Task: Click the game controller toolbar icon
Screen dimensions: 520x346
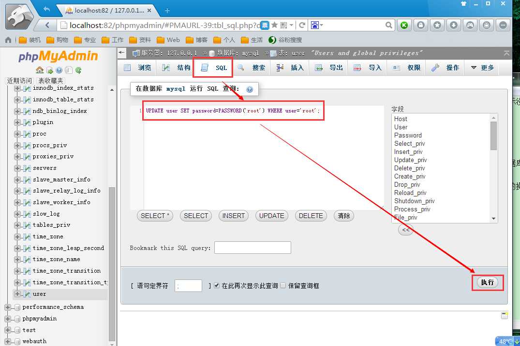Action: (x=470, y=25)
